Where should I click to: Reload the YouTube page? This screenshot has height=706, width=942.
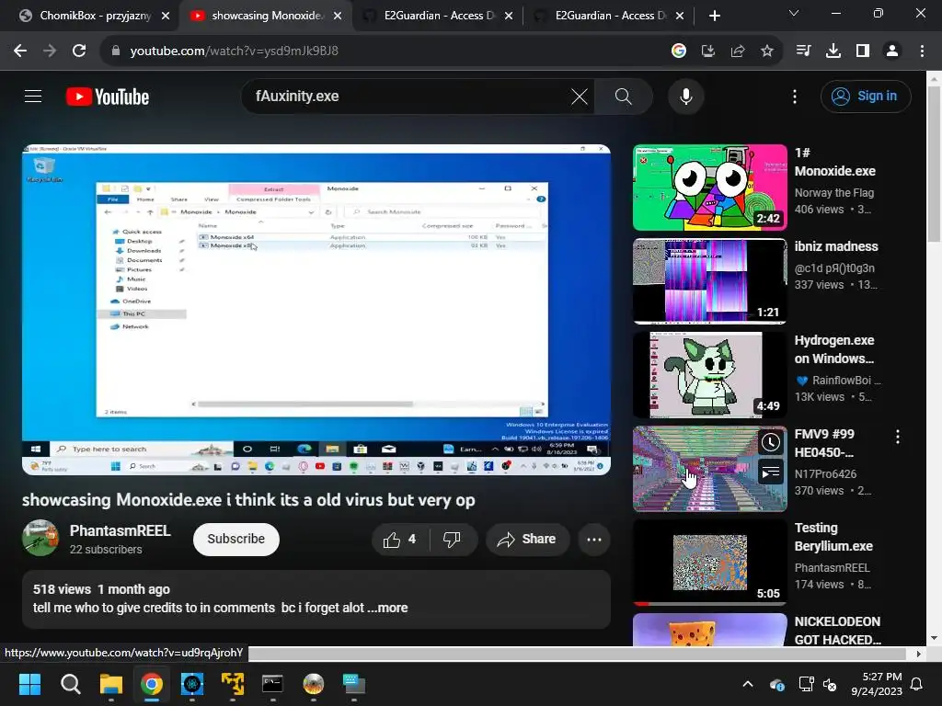click(x=79, y=51)
